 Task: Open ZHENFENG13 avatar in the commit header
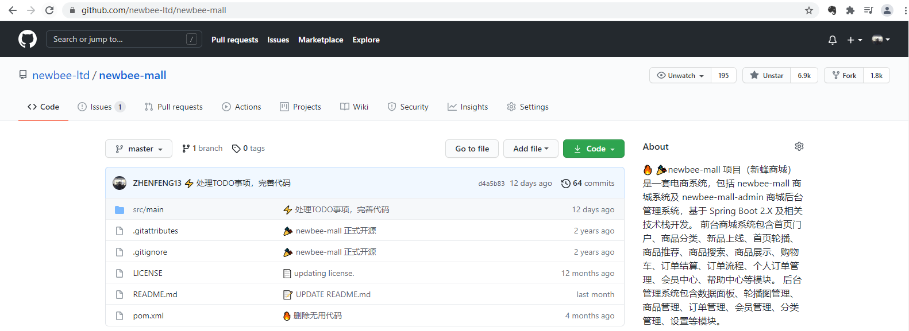120,183
